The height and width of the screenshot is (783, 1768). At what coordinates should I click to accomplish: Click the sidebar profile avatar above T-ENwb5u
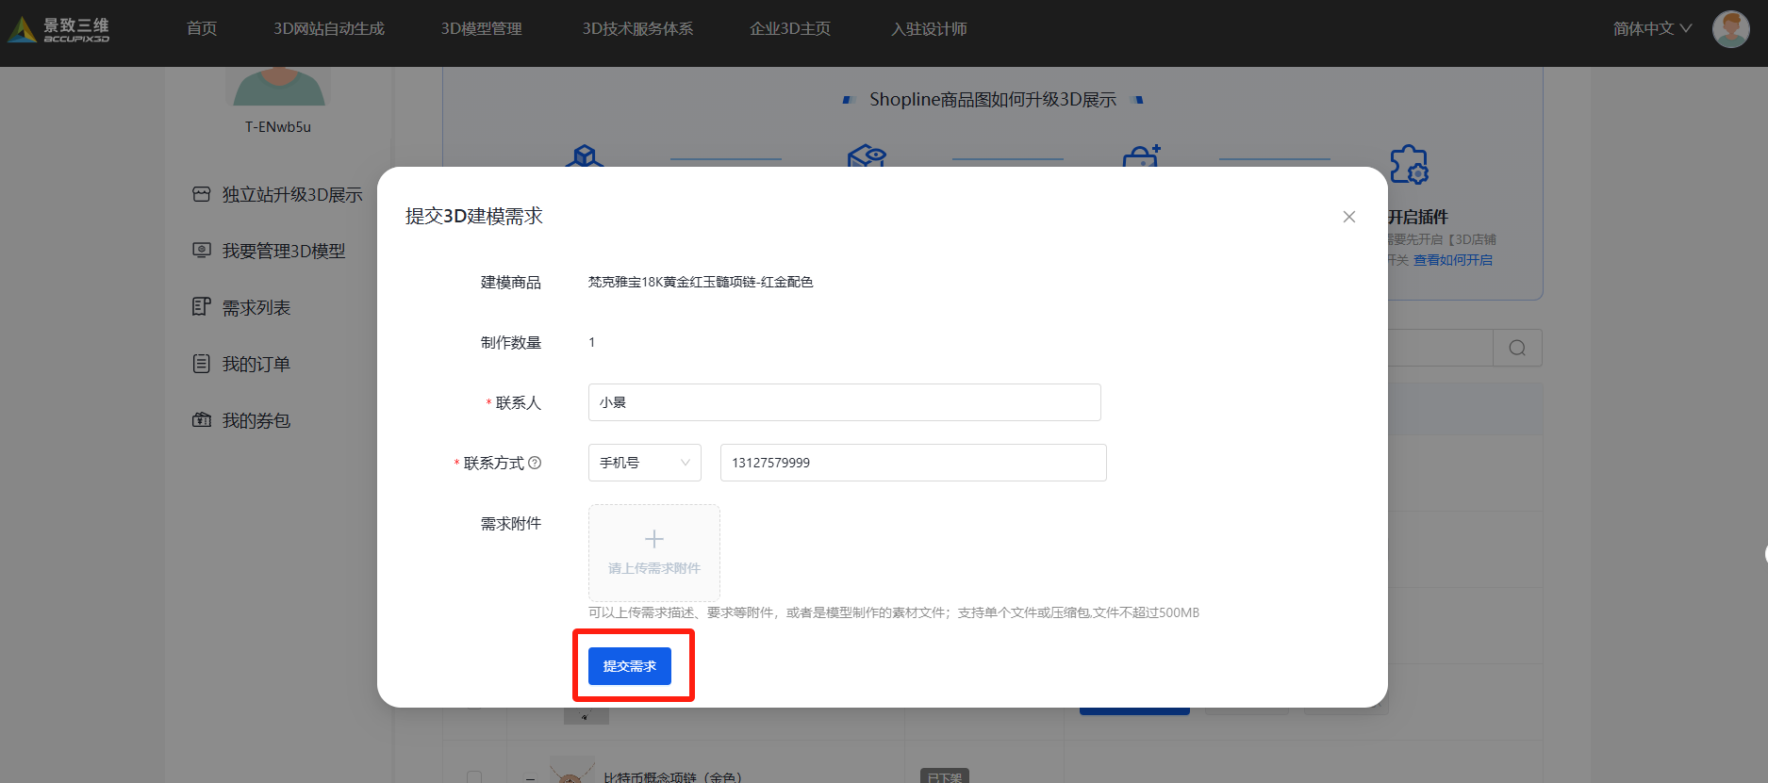pyautogui.click(x=279, y=87)
